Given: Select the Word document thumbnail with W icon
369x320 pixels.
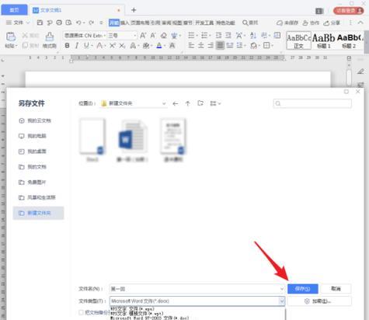Looking at the screenshot, I should [132, 140].
